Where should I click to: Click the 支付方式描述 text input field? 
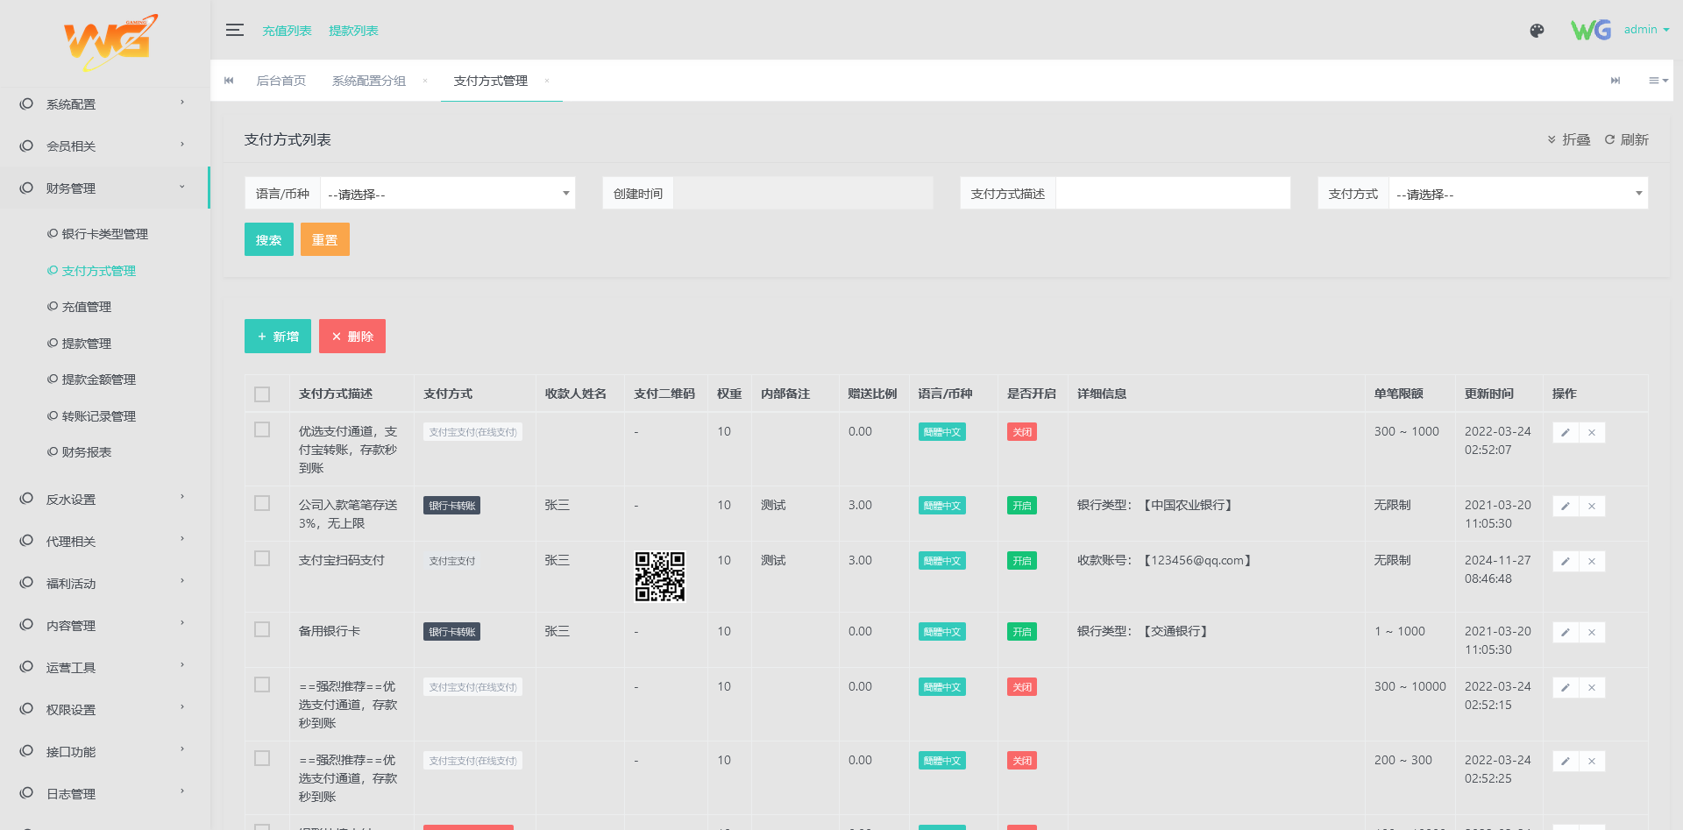(x=1172, y=194)
